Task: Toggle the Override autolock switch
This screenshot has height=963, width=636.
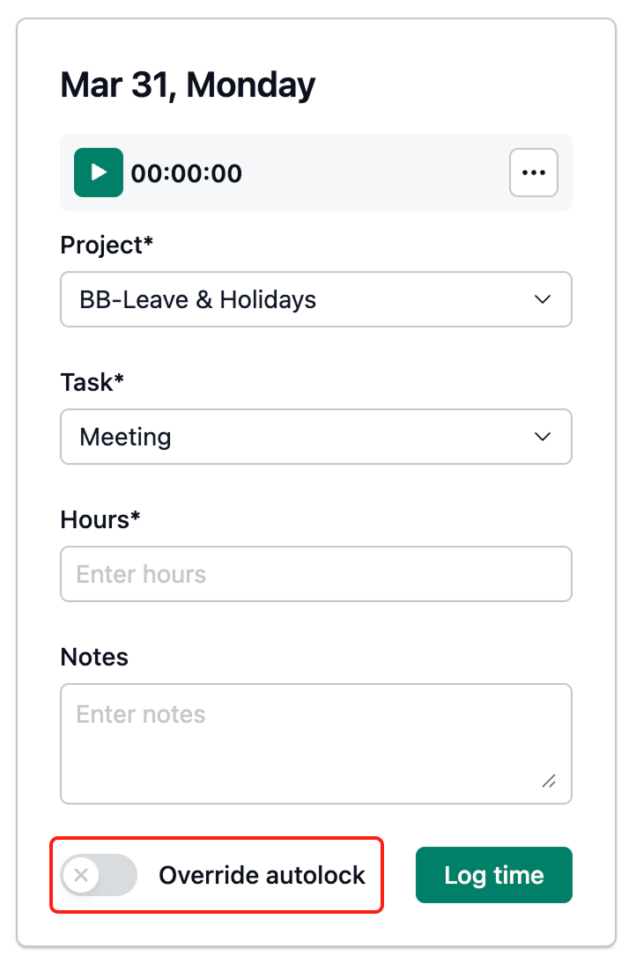Action: pos(99,875)
